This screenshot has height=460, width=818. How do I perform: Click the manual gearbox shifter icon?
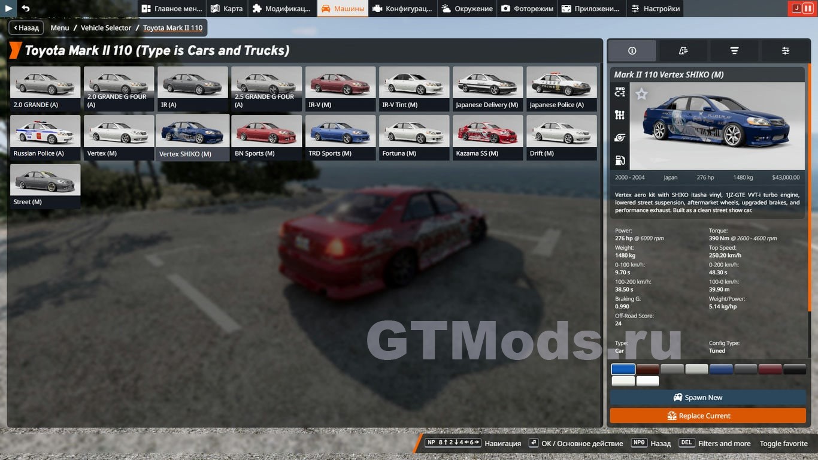(620, 115)
